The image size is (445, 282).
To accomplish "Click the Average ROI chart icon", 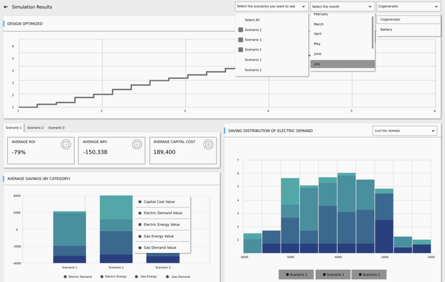I will (x=66, y=144).
